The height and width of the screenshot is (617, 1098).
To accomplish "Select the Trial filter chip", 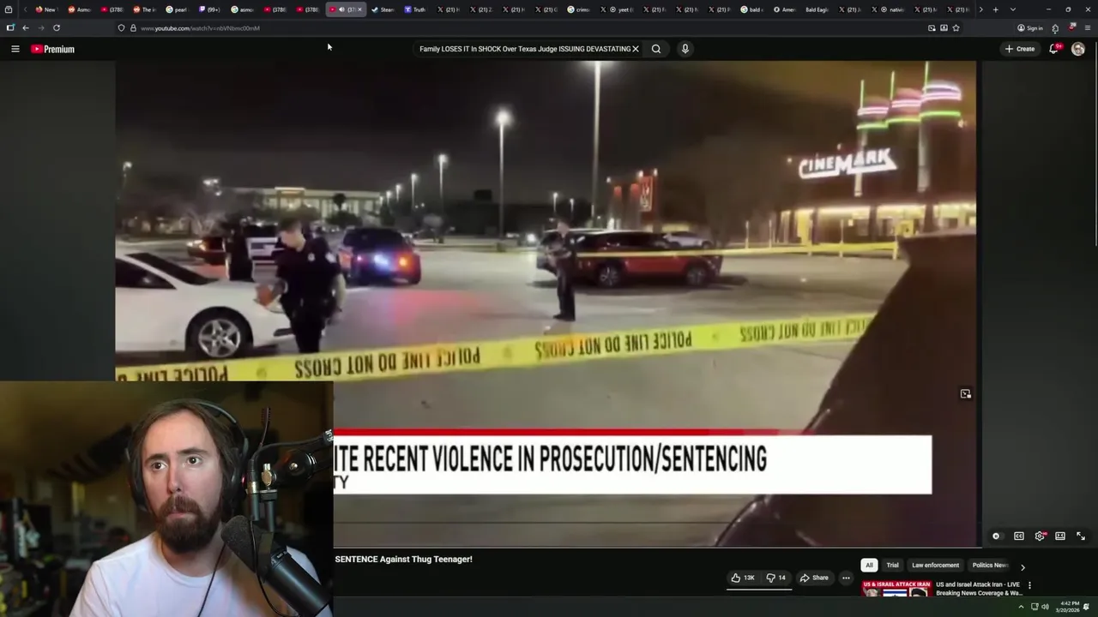I will (x=893, y=566).
